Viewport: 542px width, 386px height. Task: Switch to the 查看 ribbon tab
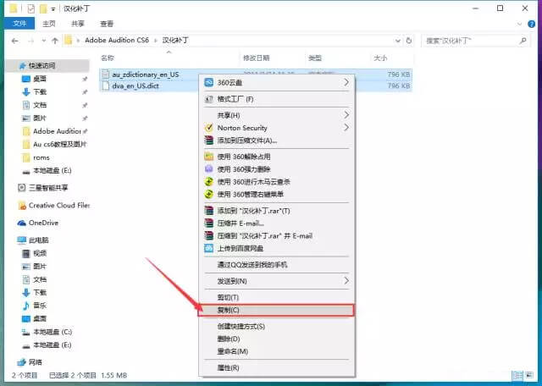(107, 24)
